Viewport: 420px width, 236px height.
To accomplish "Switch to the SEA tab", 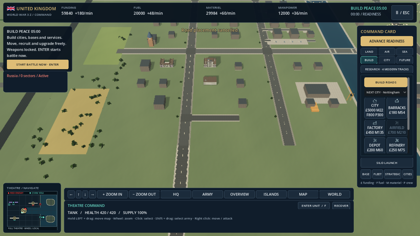I will coord(405,51).
